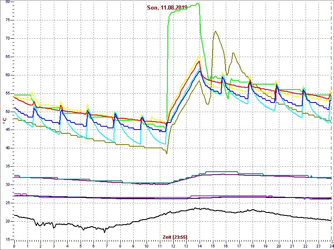Screen dimensions: 334x250
Task: Click hour 10 on the time axis
Action: (147, 246)
